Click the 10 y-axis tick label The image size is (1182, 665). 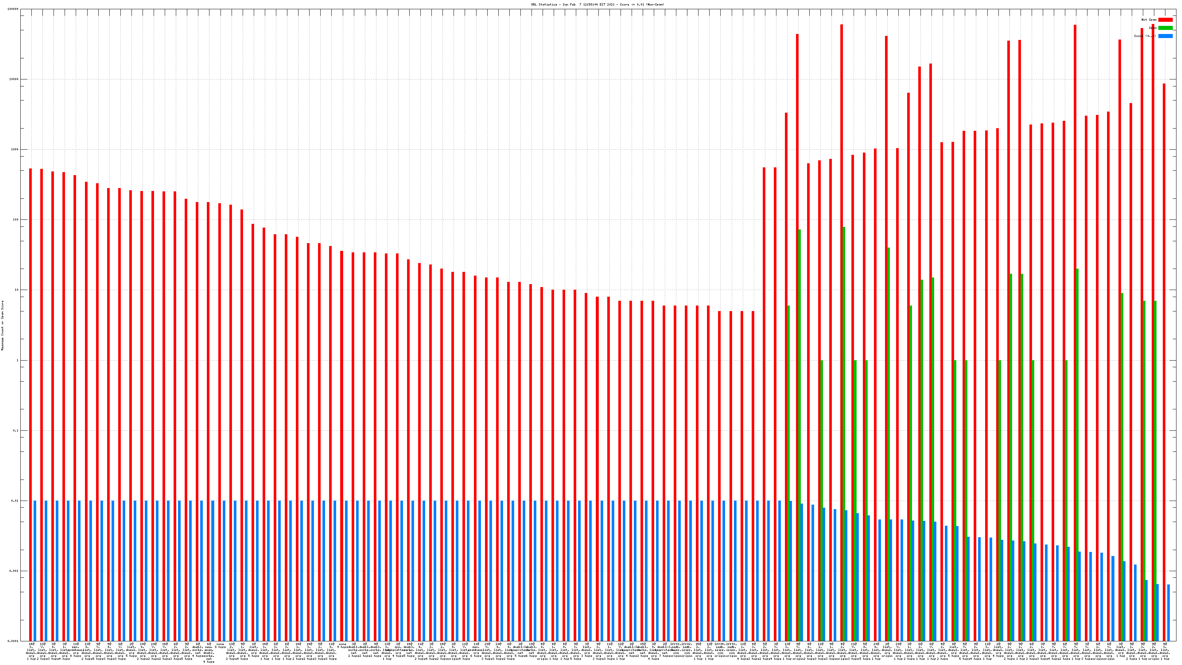pyautogui.click(x=17, y=290)
